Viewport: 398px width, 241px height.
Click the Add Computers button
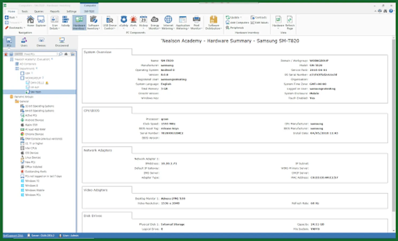pyautogui.click(x=238, y=23)
